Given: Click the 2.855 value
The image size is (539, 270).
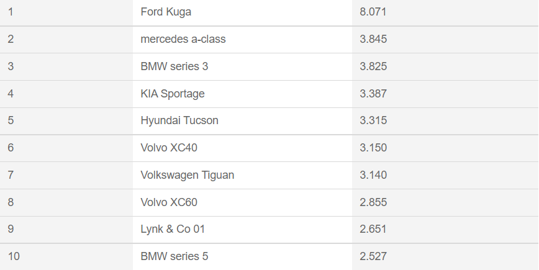Looking at the screenshot, I should 373,202.
